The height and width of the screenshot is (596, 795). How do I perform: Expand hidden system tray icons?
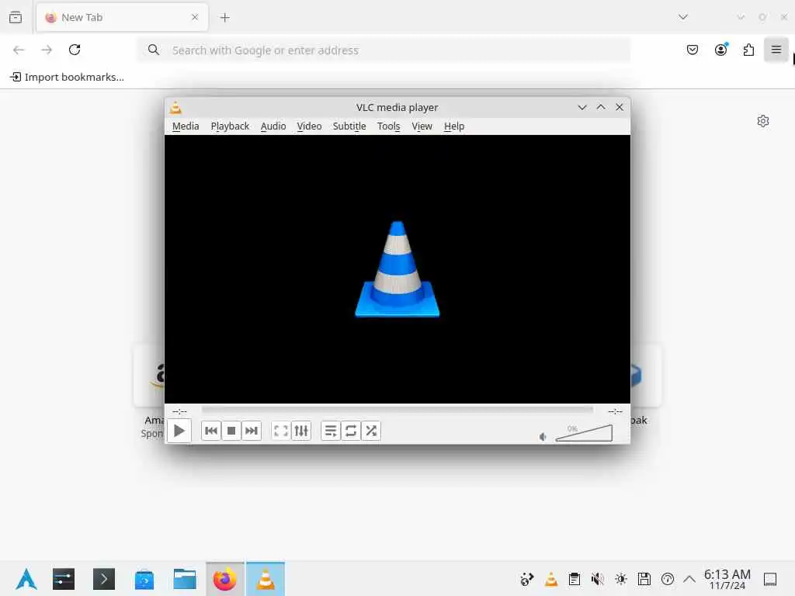tap(689, 579)
